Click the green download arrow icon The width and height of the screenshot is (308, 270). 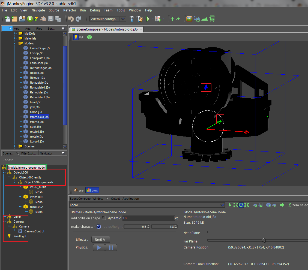coord(30,19)
